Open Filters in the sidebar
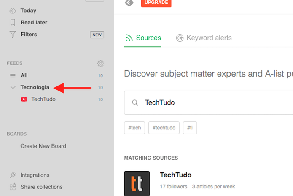 [x=29, y=35]
